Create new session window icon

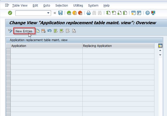pos(133,13)
